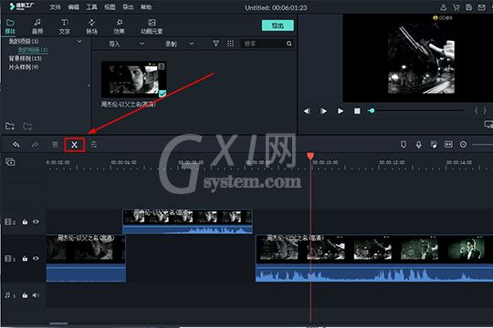Collapse the 我的项目 tree chevron
493x328 pixels.
(x=79, y=41)
